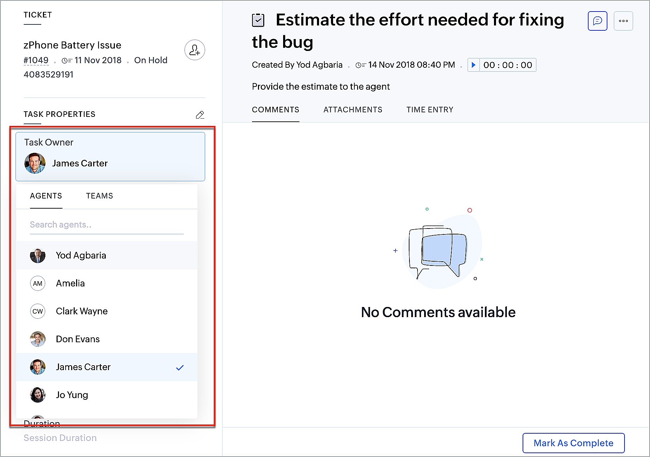Click the Mark As Complete button
This screenshot has width=650, height=457.
click(573, 443)
